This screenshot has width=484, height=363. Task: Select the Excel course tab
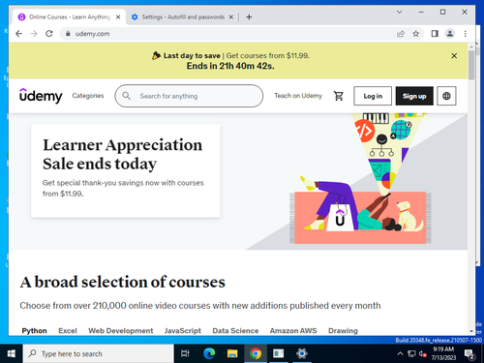pyautogui.click(x=68, y=331)
